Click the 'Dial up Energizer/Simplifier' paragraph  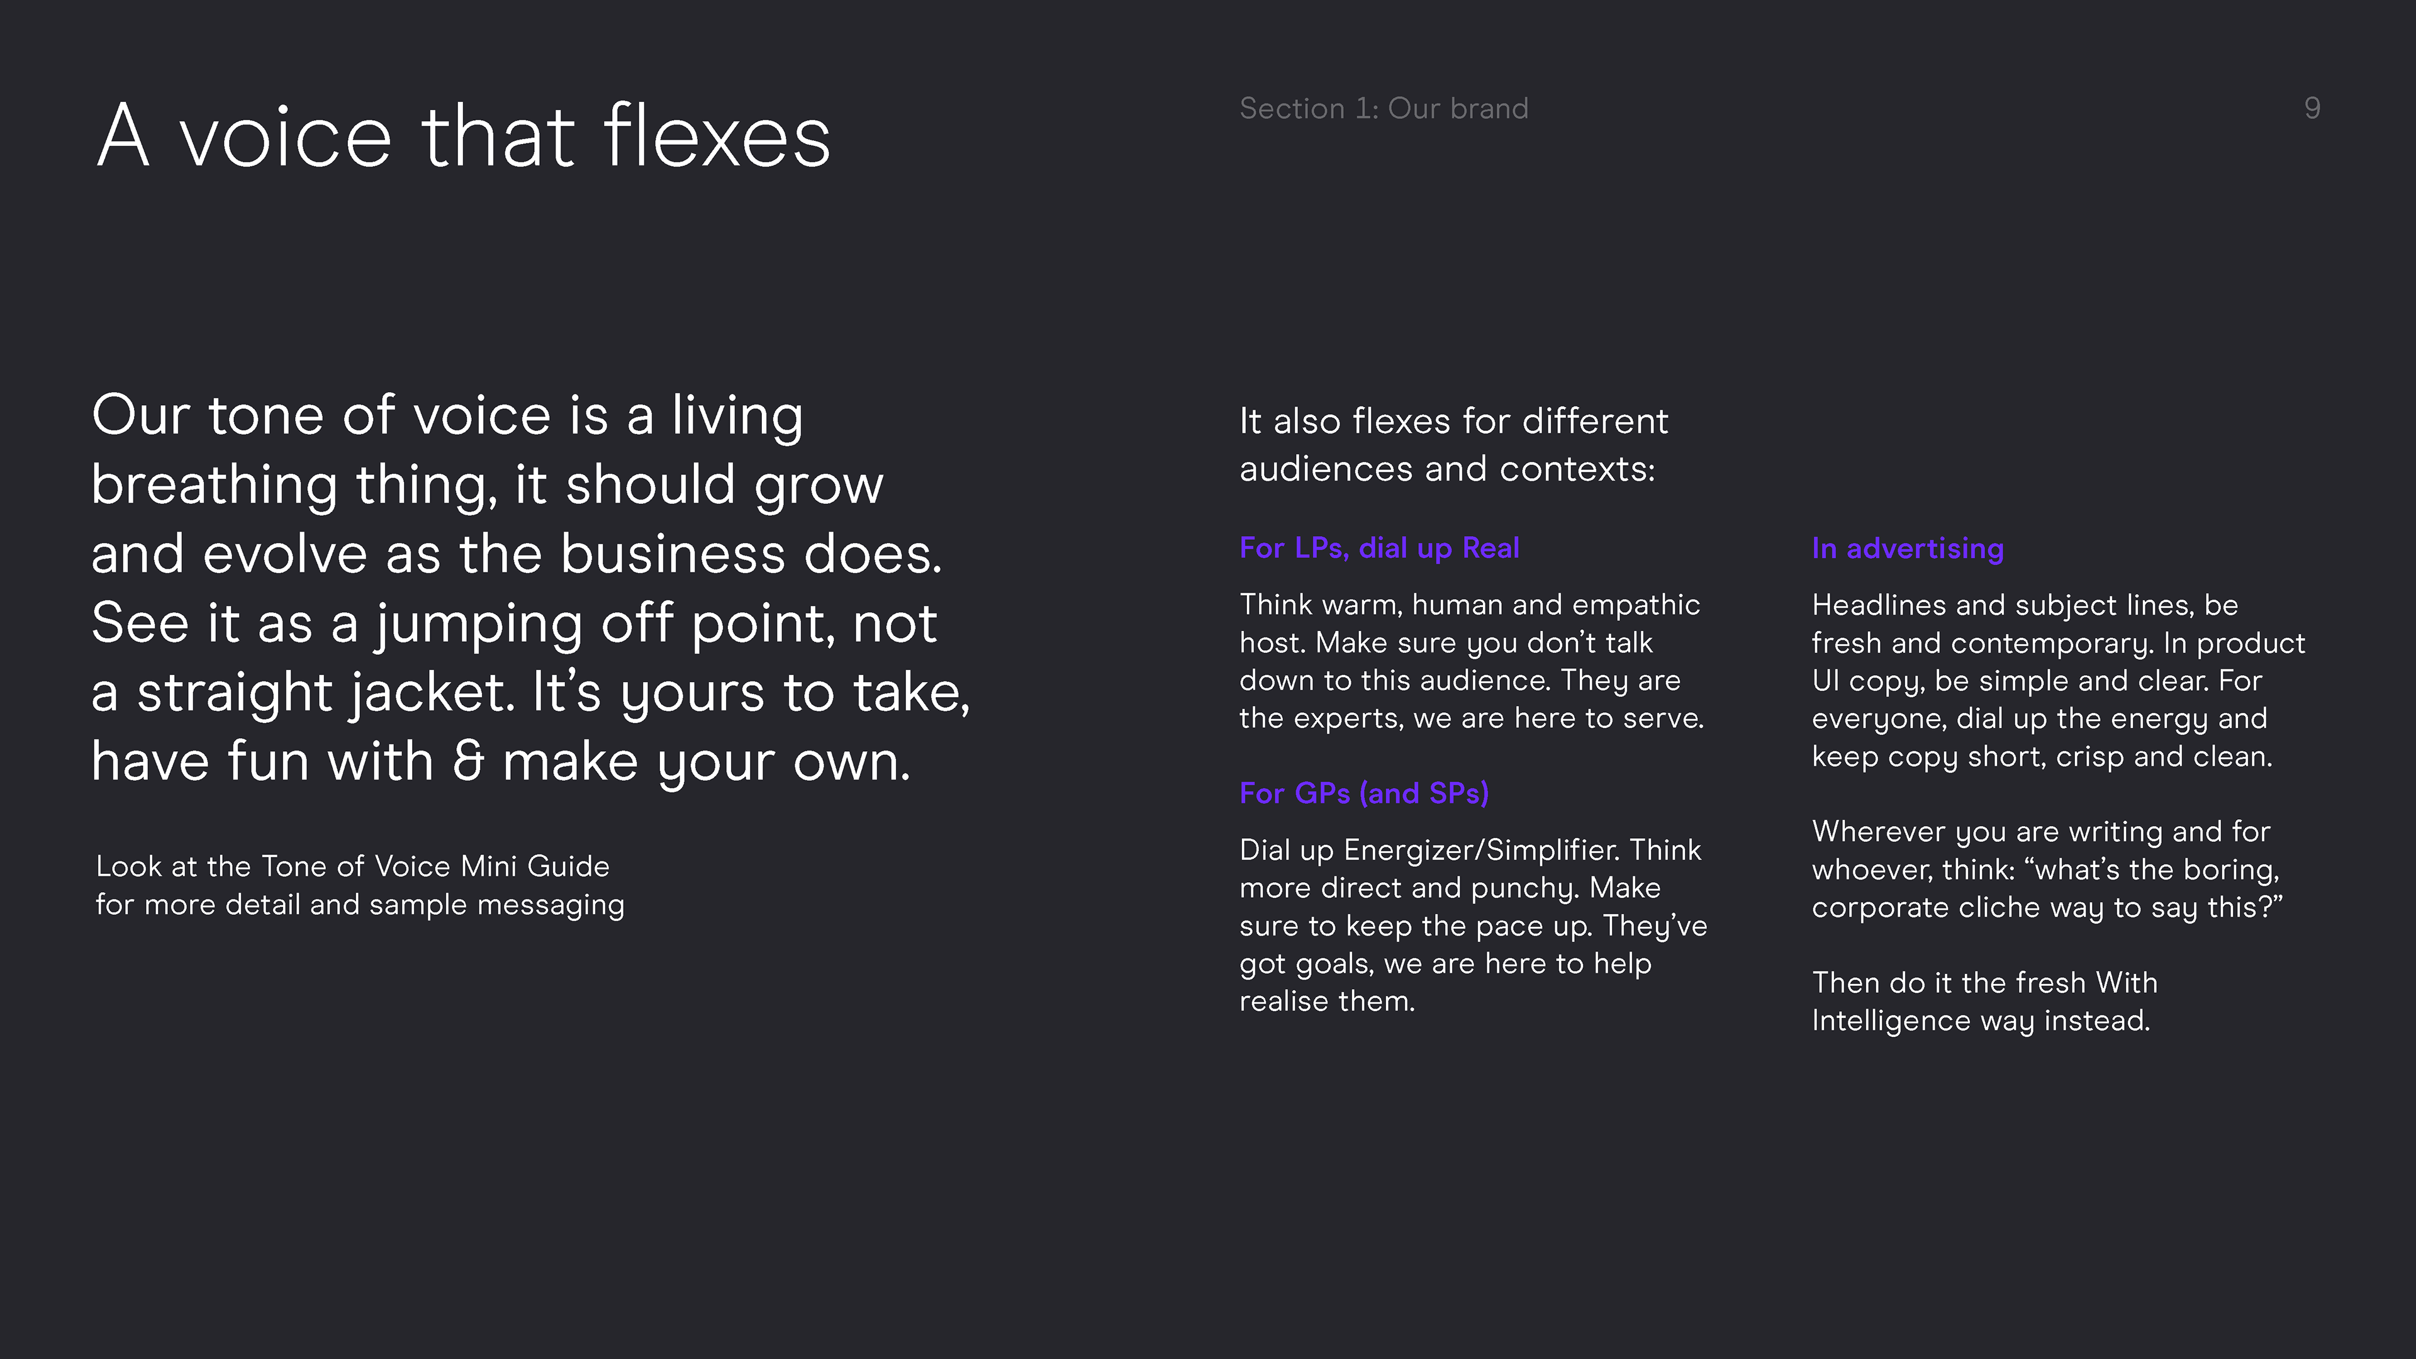pos(1474,926)
